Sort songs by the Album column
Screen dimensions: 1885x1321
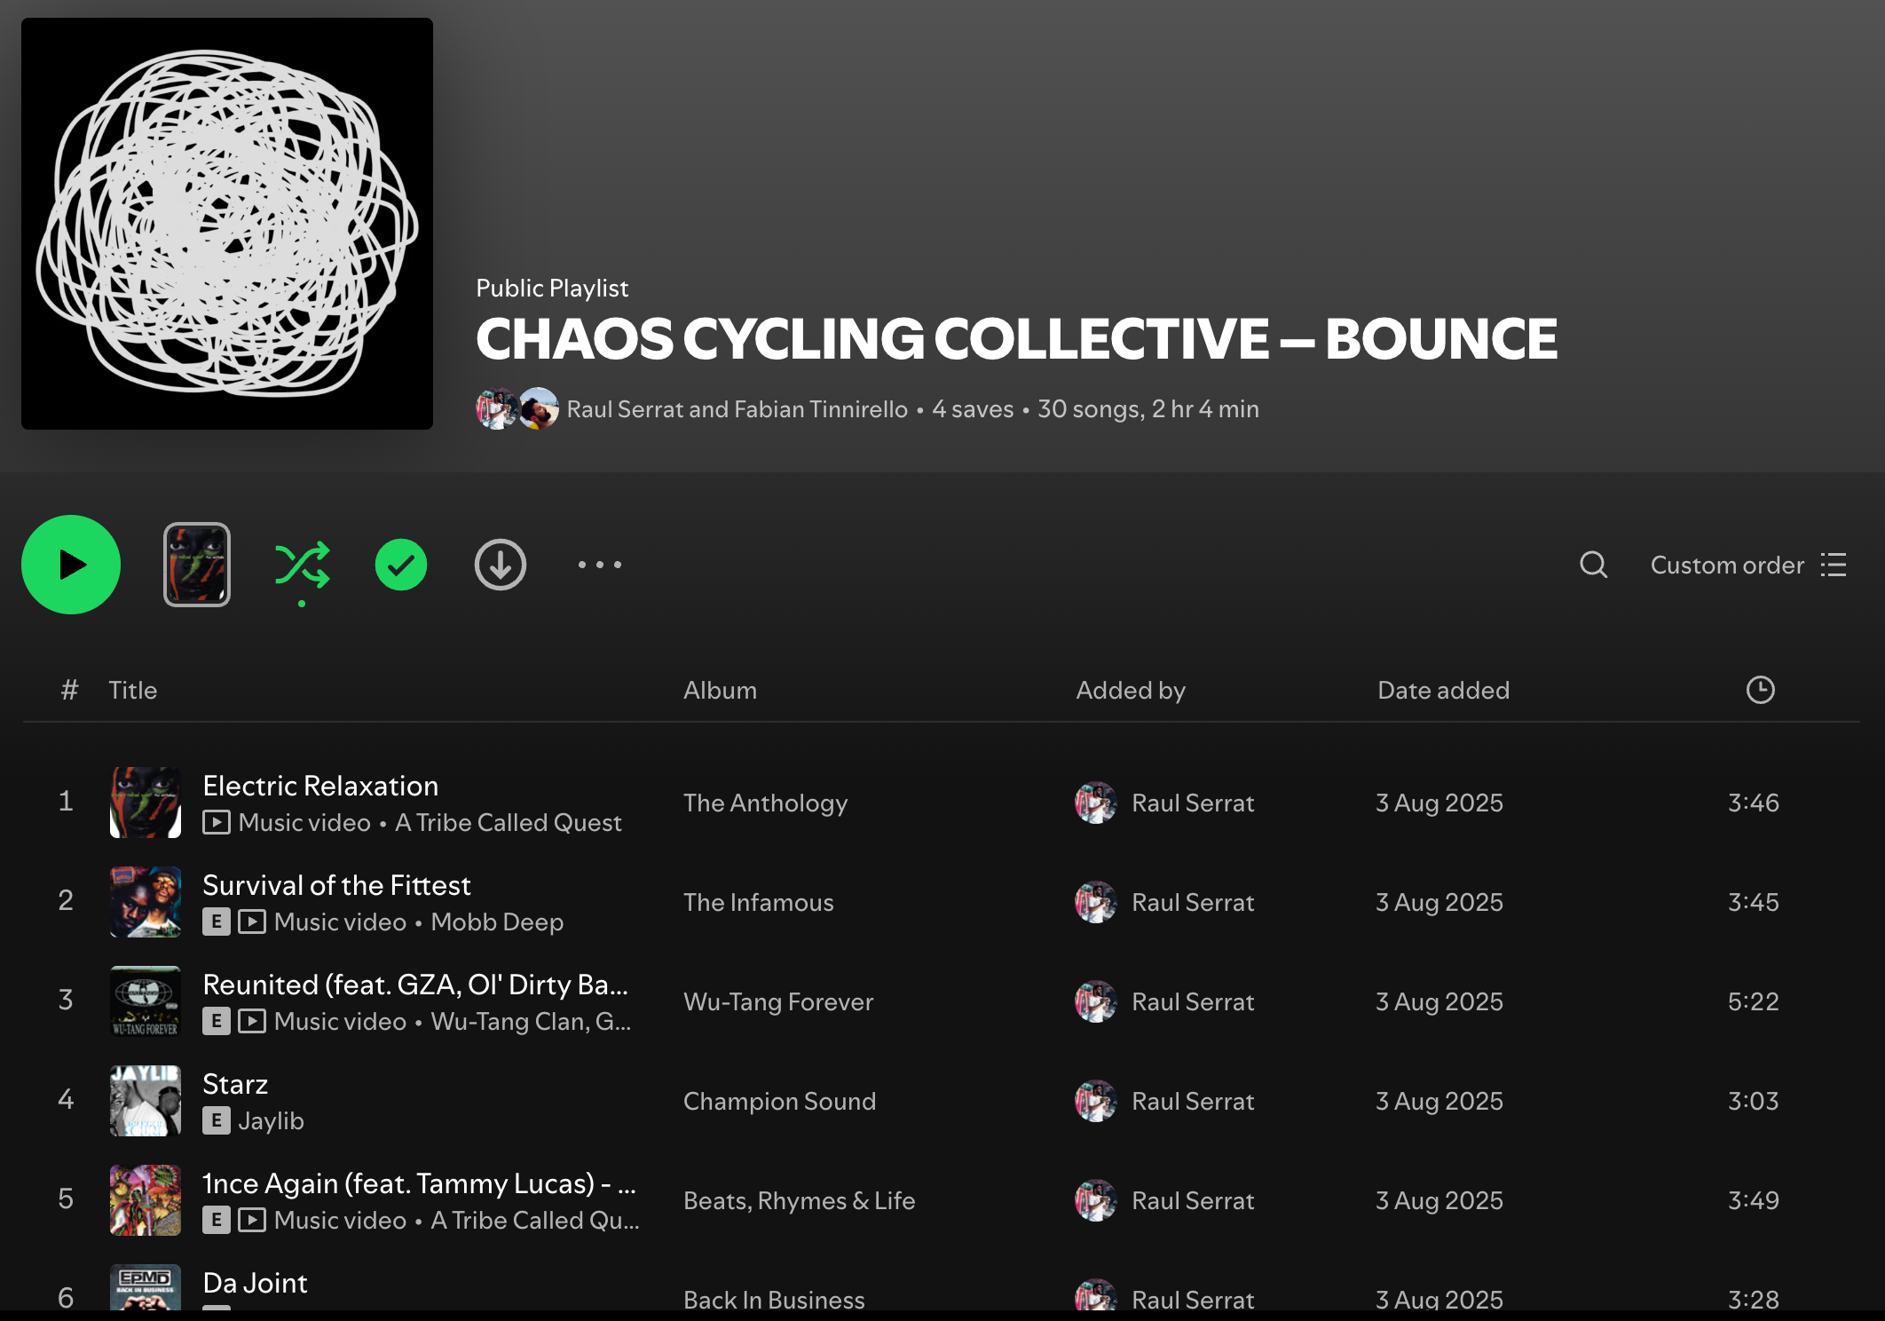[720, 690]
